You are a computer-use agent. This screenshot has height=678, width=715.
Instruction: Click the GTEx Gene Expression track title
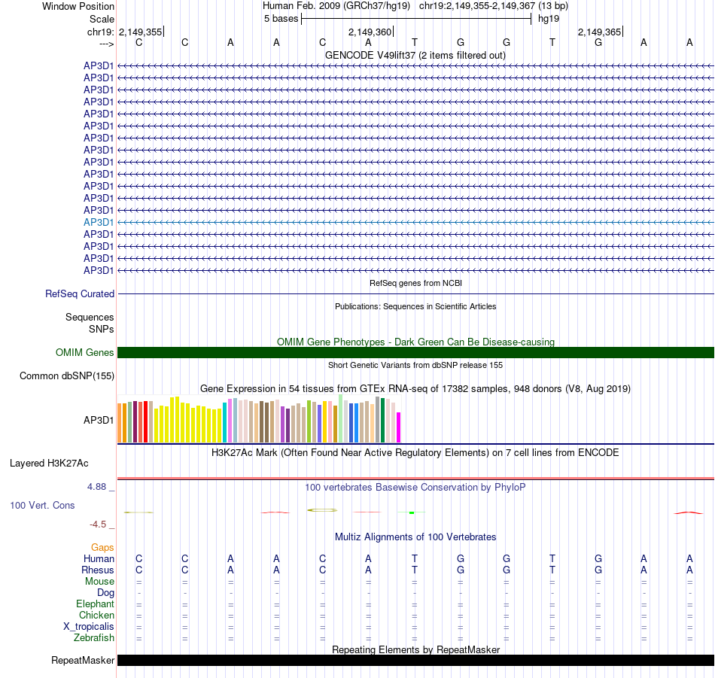[415, 388]
